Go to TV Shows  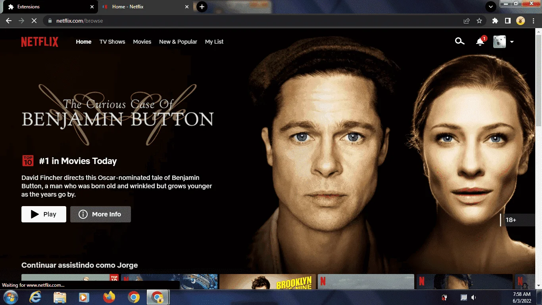click(112, 42)
